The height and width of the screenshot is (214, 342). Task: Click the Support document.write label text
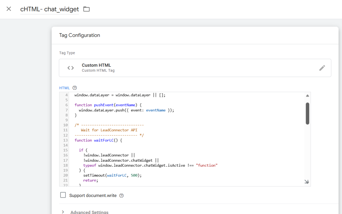tap(93, 196)
